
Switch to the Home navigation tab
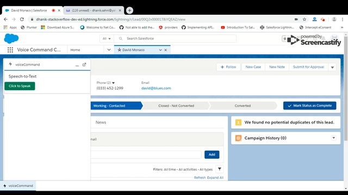[x=75, y=50]
